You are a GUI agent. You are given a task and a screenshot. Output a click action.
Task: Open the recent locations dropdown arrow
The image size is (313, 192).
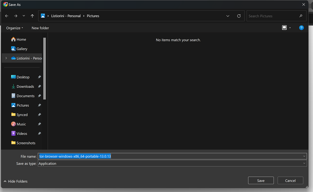(24, 16)
